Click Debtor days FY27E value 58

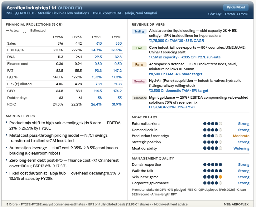click(x=99, y=98)
